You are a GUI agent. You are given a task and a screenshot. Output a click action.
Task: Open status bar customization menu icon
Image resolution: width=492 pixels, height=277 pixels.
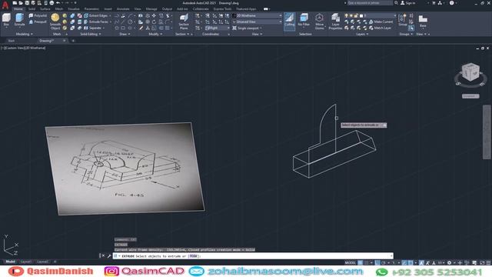point(489,263)
